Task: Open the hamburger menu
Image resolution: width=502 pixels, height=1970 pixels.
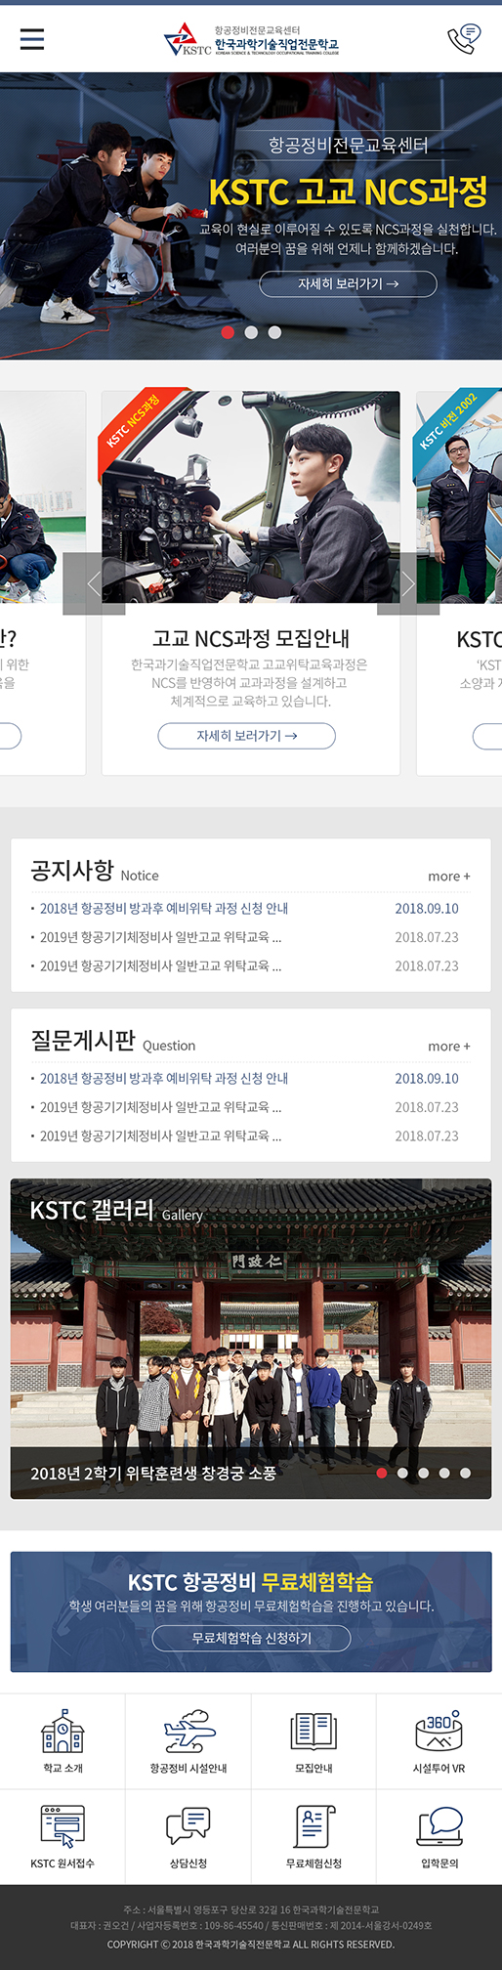Action: (x=32, y=39)
